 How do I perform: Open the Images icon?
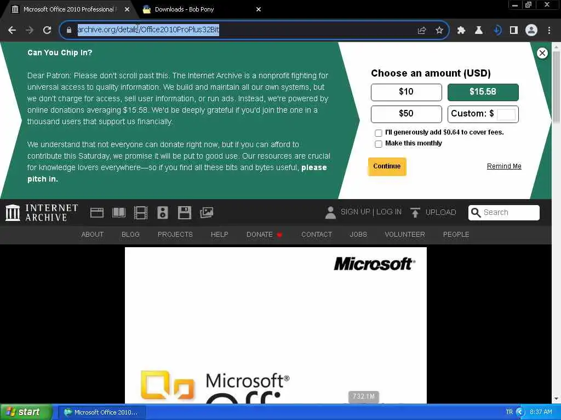[207, 213]
